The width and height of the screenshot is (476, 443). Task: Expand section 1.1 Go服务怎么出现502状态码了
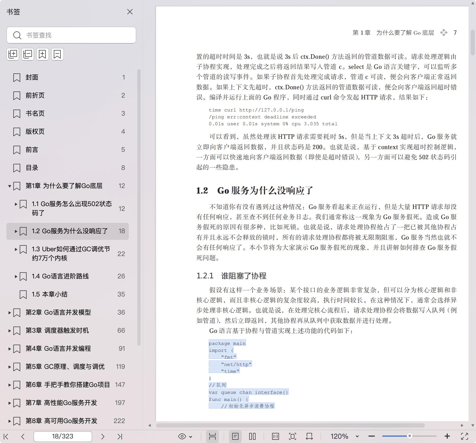click(16, 204)
